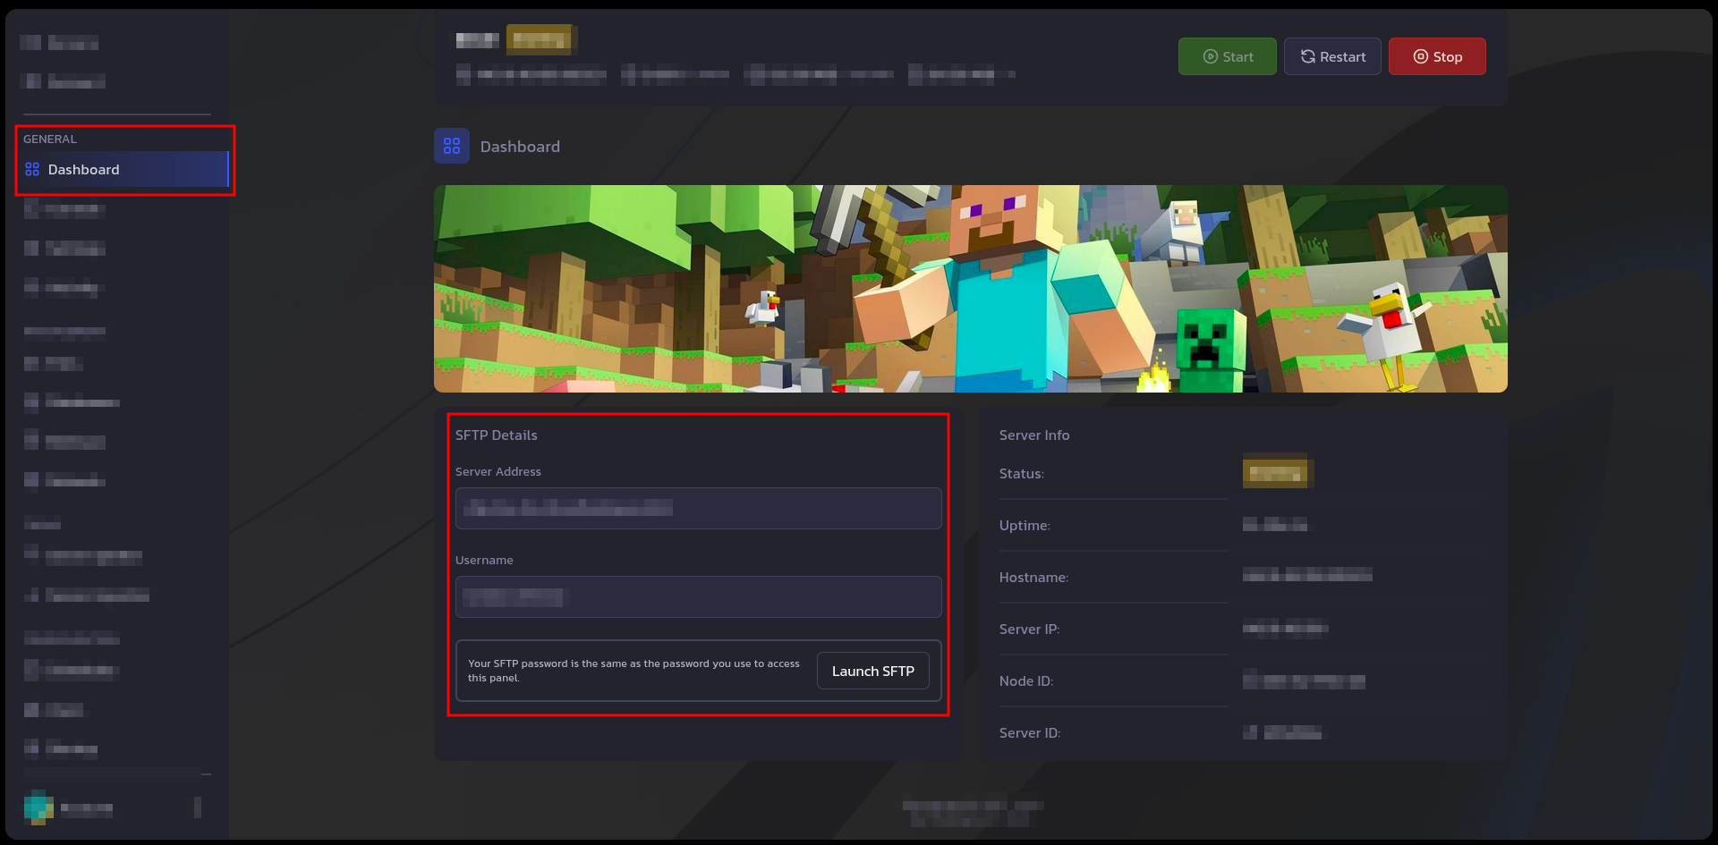Click the yellow badge beside the server name
Screen dimensions: 1718x845
540,39
